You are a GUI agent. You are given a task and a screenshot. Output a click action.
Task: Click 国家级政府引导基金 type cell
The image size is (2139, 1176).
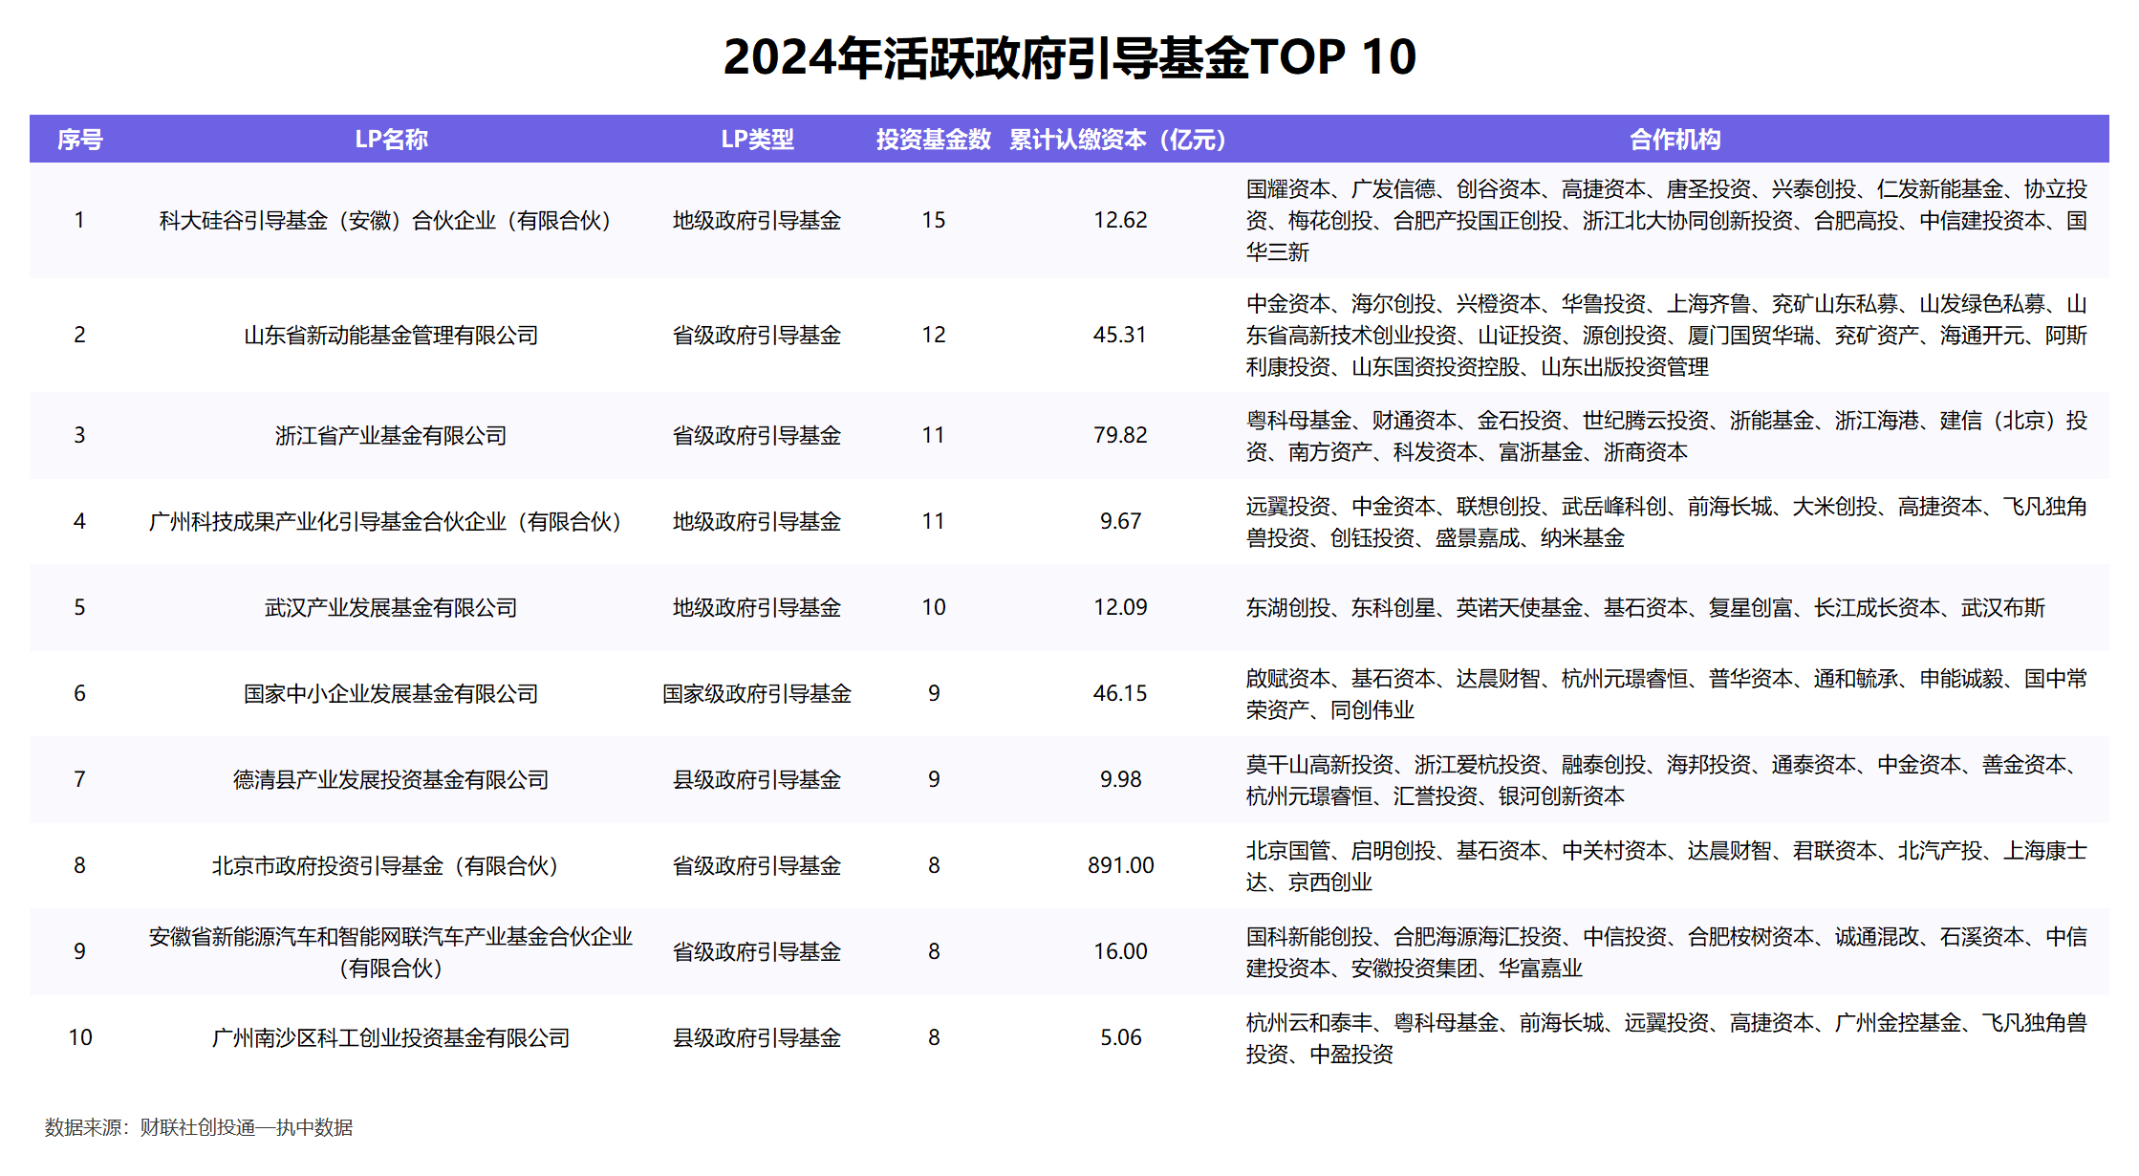tap(757, 694)
